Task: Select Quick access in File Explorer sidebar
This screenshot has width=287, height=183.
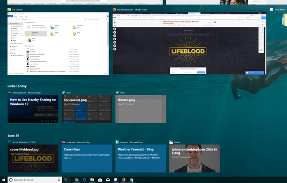Action: [x=15, y=23]
